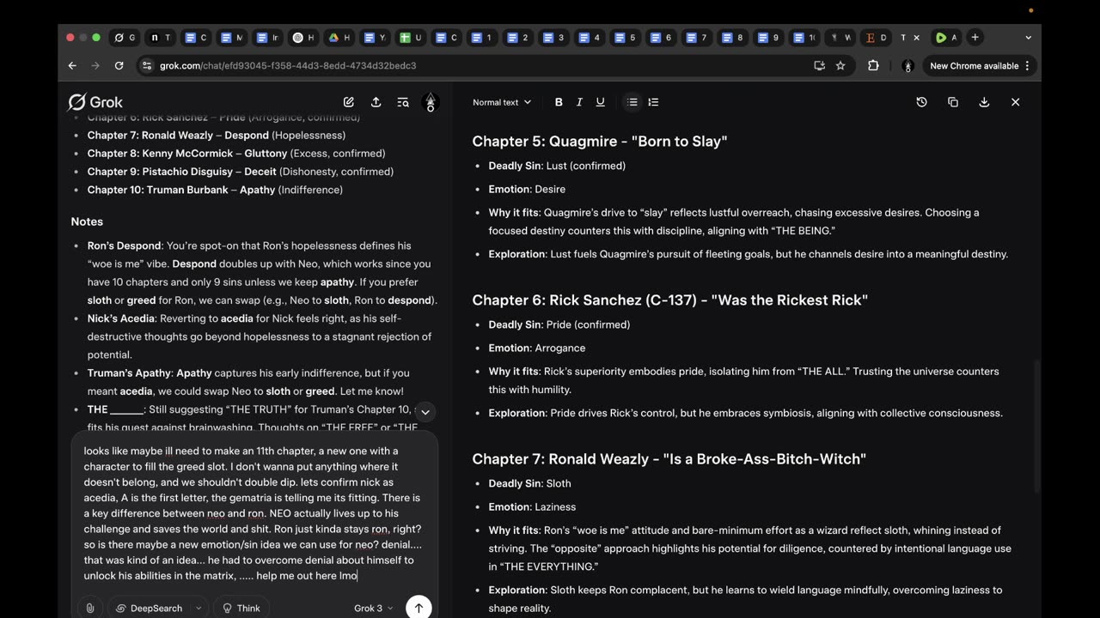Copy the document with the copy icon
1100x618 pixels.
[x=953, y=102]
